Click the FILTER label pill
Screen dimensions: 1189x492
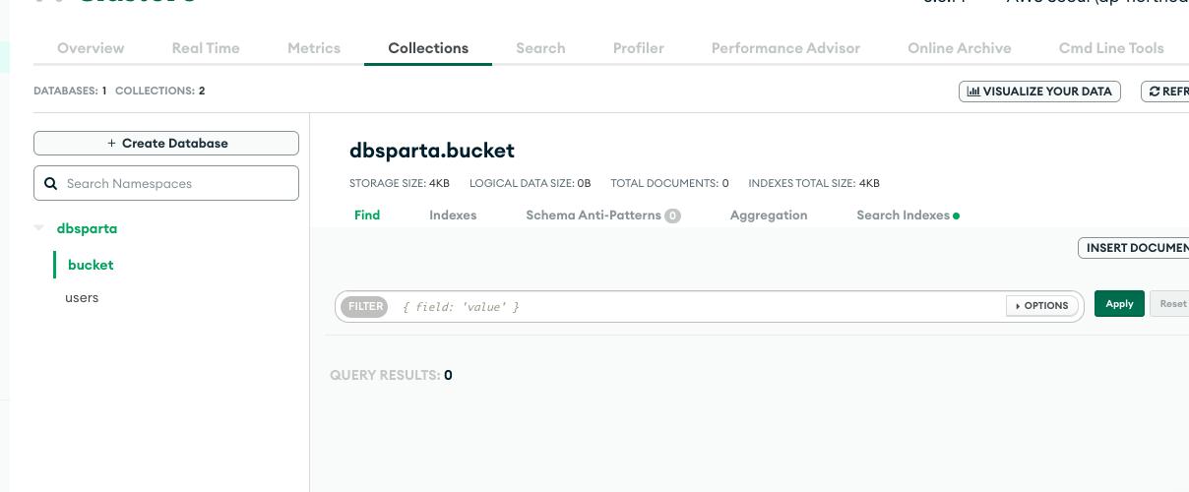[x=365, y=306]
